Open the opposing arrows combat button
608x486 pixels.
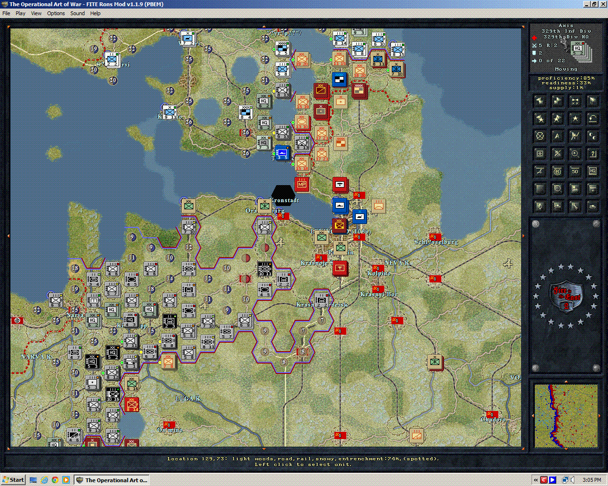click(x=575, y=101)
